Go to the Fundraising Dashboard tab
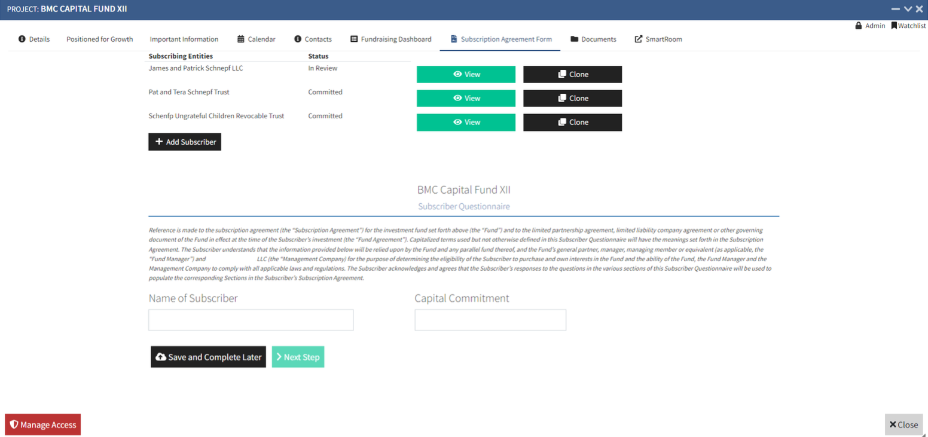928x437 pixels. pos(390,39)
